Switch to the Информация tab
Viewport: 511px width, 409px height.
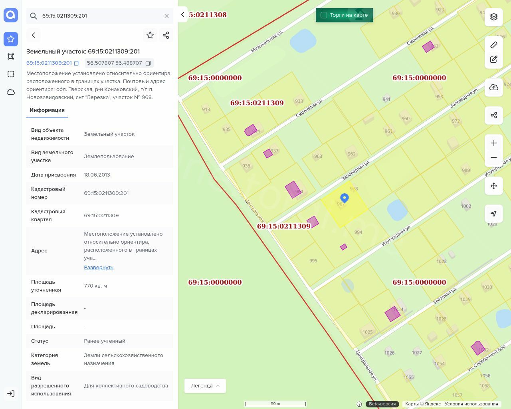[x=47, y=110]
